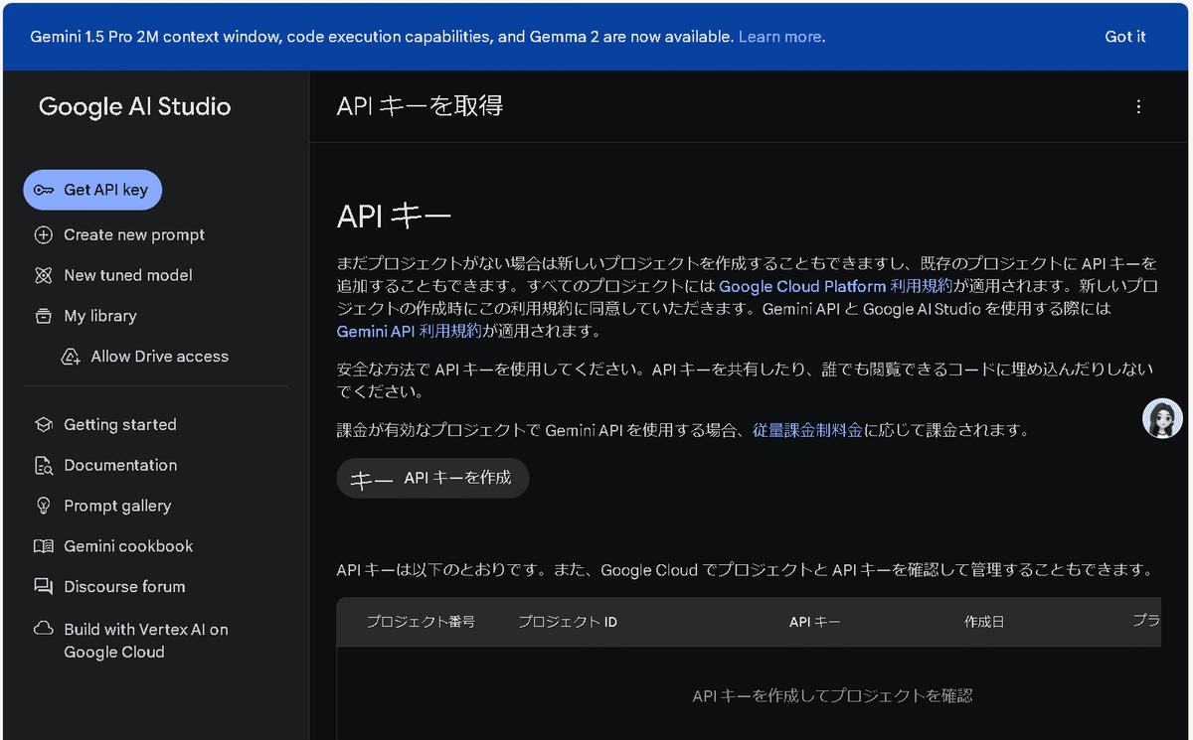Open Create new prompt

pos(134,235)
